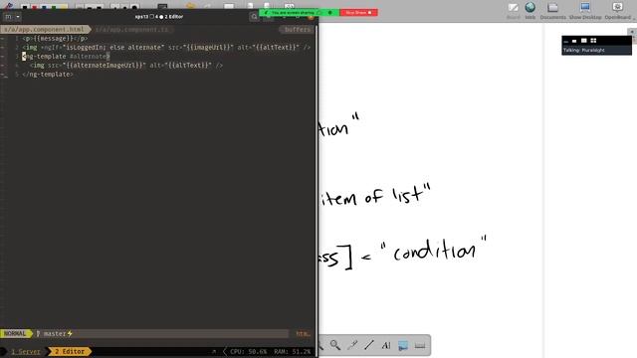This screenshot has width=637, height=358.
Task: Click the ngIf isLoggedIn img line
Action: tap(166, 48)
